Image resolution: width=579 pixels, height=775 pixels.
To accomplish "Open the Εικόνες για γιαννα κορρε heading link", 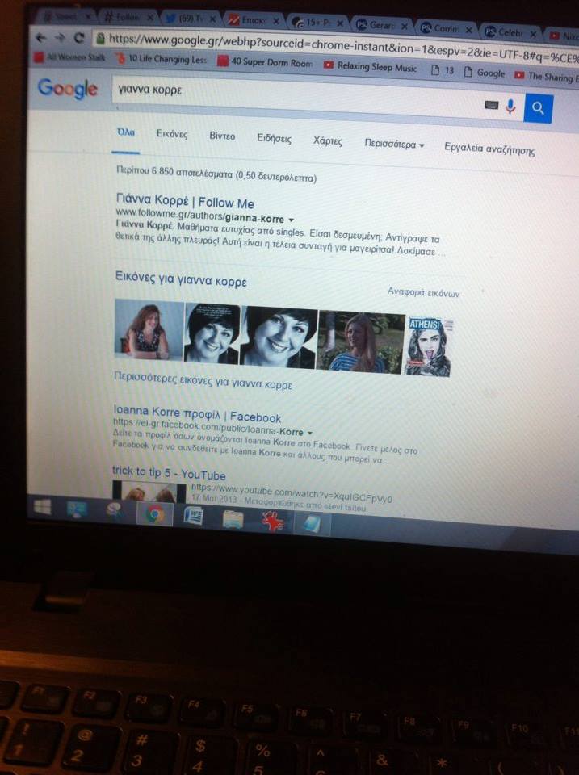I will pos(180,279).
